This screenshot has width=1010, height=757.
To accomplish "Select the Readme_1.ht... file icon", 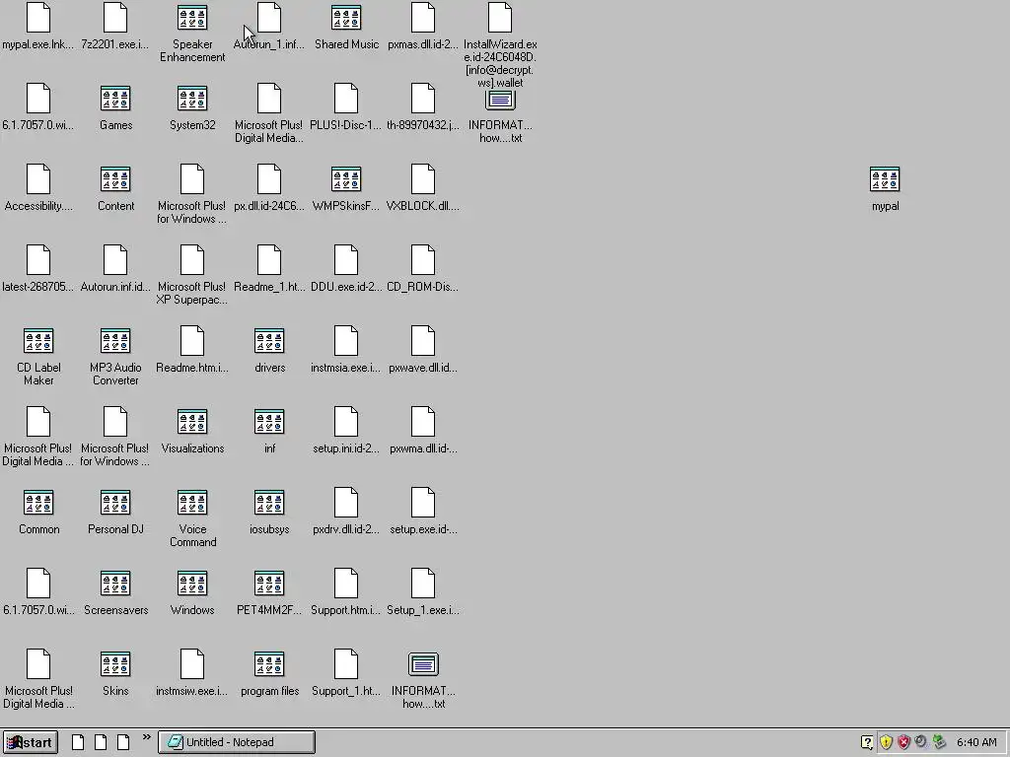I will point(269,260).
